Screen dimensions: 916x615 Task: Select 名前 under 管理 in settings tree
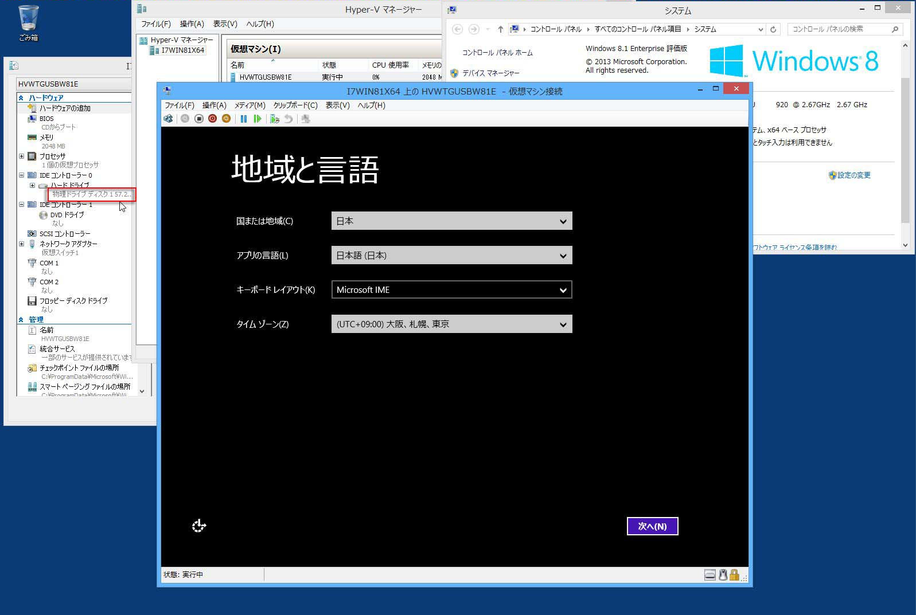46,330
